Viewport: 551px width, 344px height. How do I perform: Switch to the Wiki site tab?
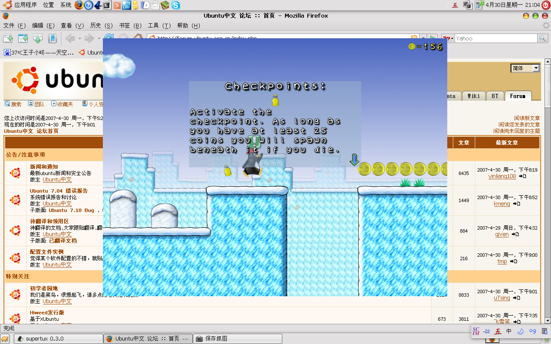click(x=474, y=96)
